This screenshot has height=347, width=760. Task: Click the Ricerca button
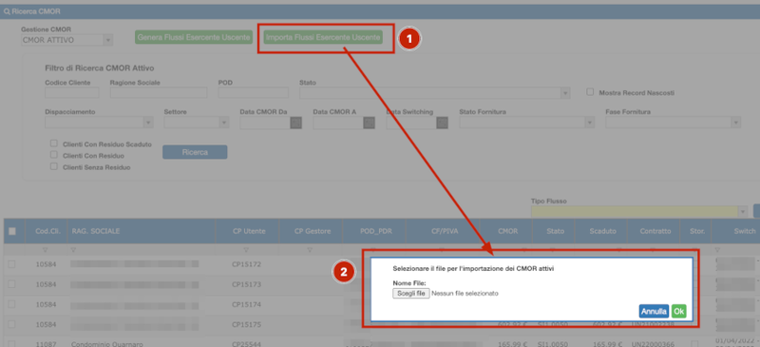click(195, 152)
